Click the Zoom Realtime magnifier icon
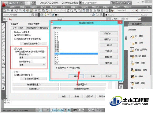This screenshot has height=113, width=153. (x=72, y=10)
